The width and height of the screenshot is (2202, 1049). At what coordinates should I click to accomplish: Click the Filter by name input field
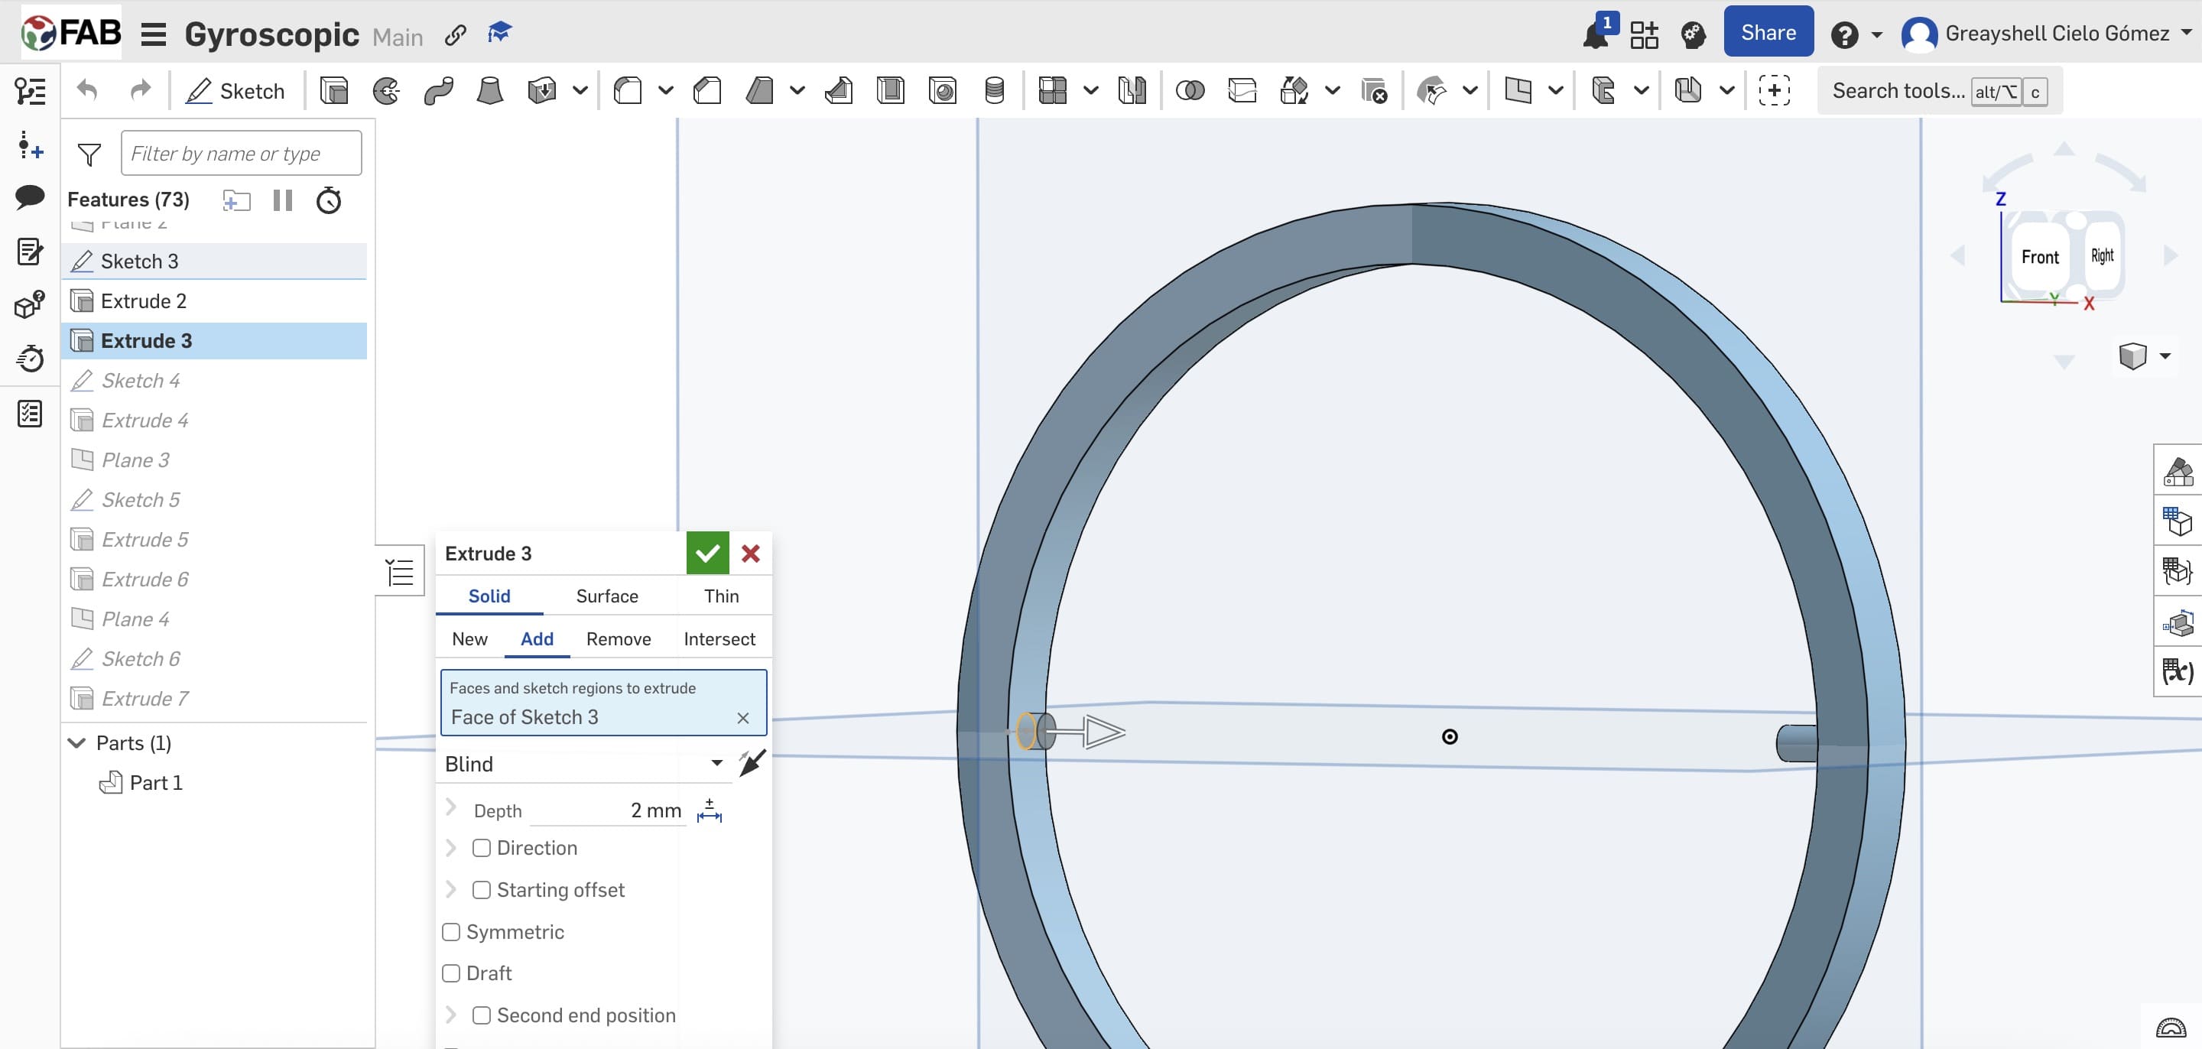(x=241, y=154)
